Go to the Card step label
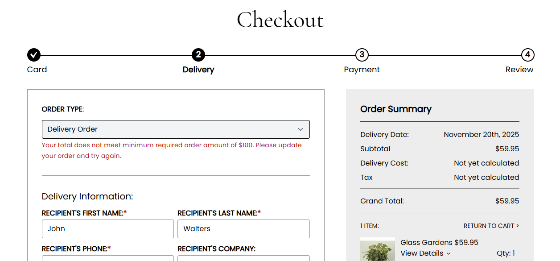Viewport: 560px width, 261px height. point(37,70)
